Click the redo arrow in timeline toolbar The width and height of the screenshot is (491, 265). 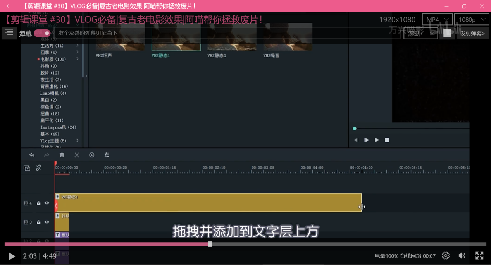tap(47, 155)
